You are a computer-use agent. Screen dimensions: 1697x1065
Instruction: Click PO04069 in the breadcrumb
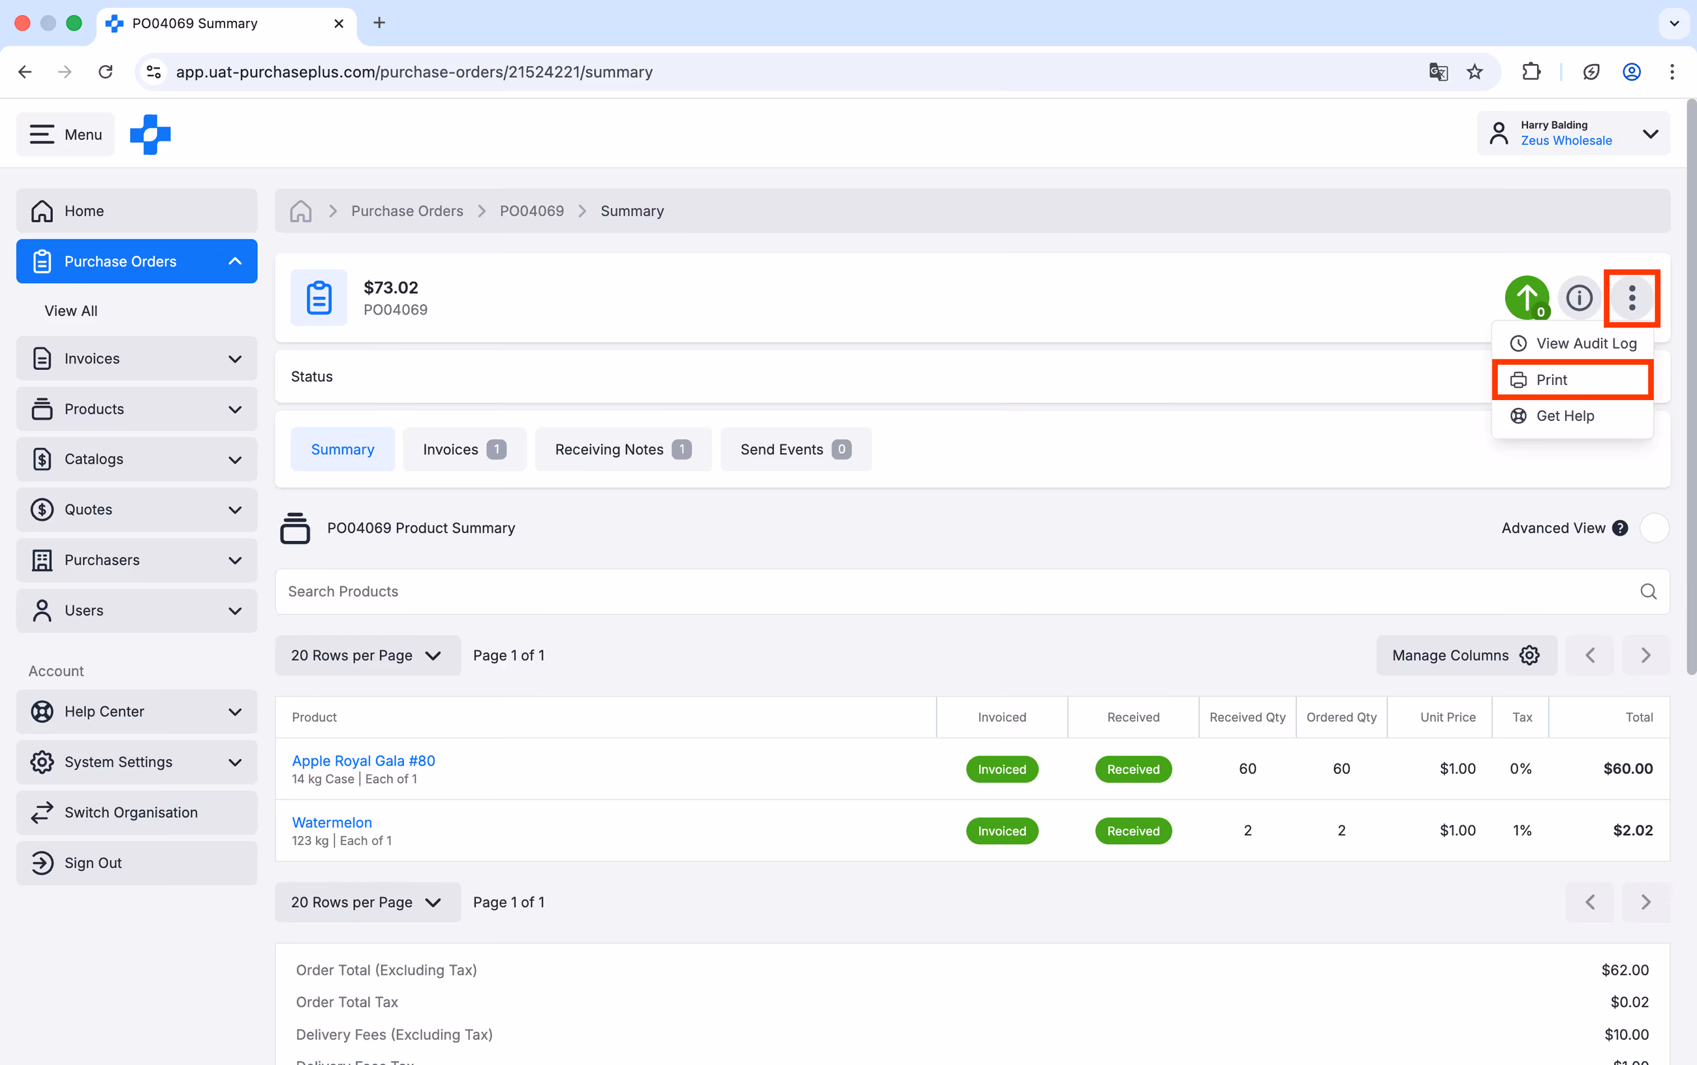click(532, 211)
